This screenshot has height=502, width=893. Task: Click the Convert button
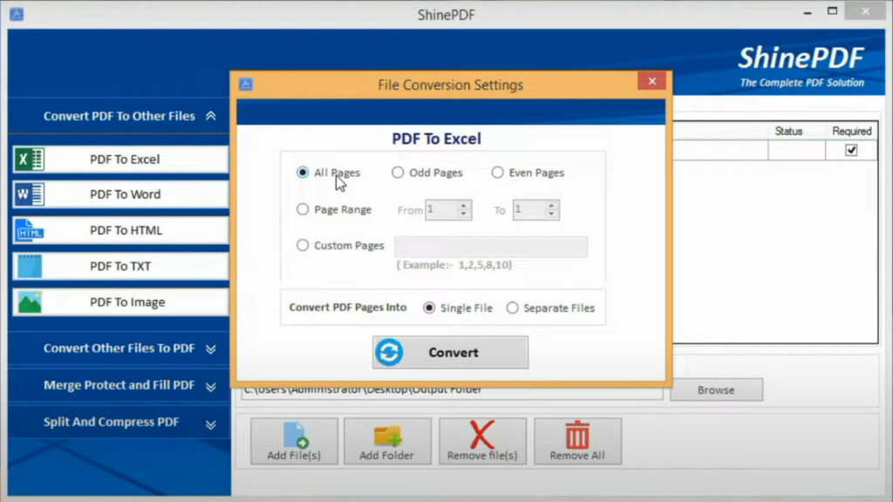pyautogui.click(x=451, y=352)
